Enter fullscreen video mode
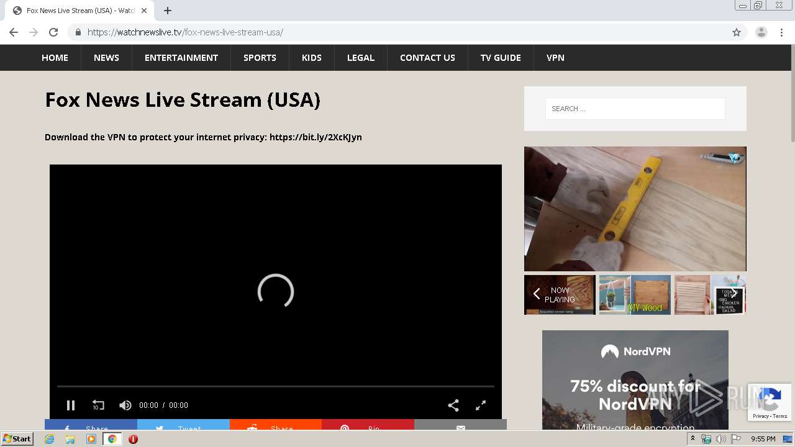Viewport: 795px width, 447px height. (x=481, y=405)
